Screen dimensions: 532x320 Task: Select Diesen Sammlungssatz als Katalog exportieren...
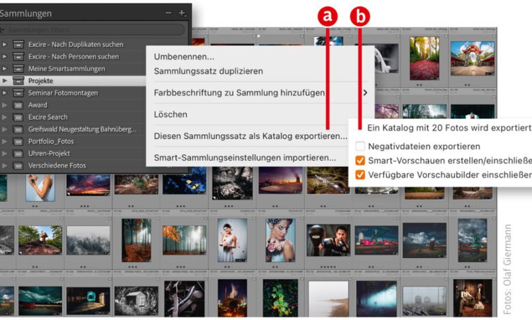(250, 136)
